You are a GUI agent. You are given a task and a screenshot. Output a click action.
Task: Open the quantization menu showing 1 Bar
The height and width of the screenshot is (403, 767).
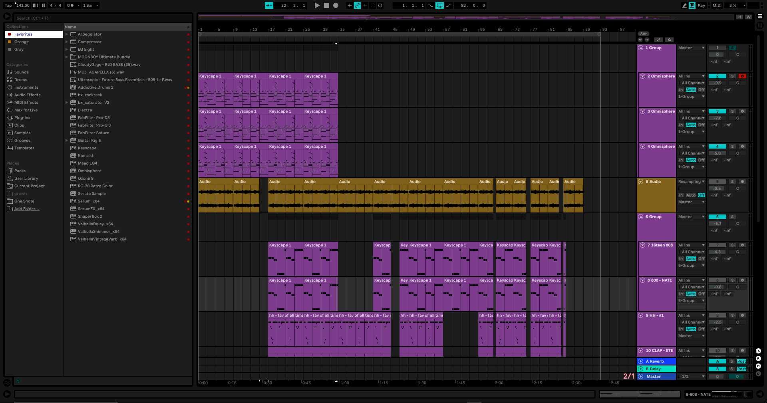click(91, 6)
